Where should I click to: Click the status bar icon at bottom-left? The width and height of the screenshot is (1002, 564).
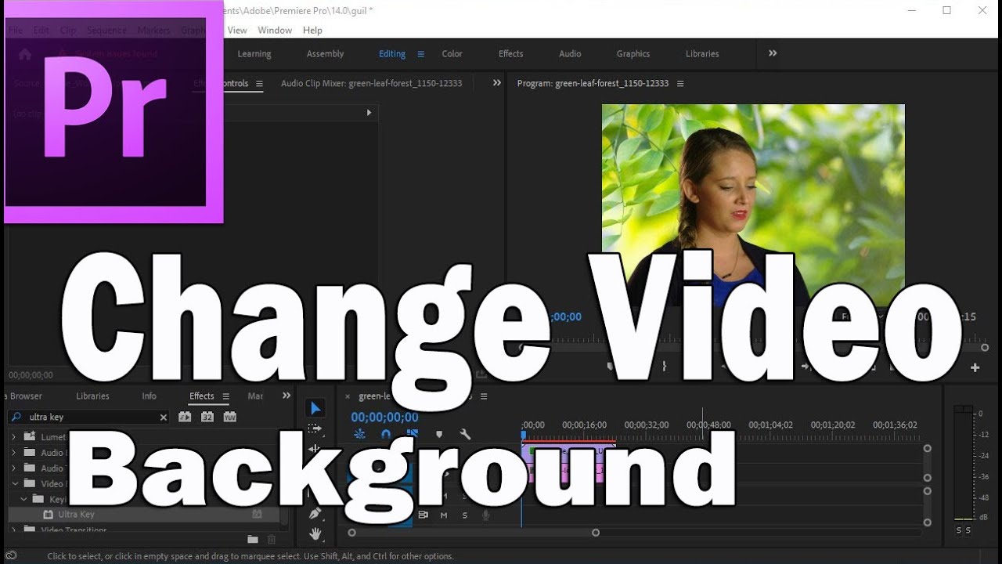(11, 555)
